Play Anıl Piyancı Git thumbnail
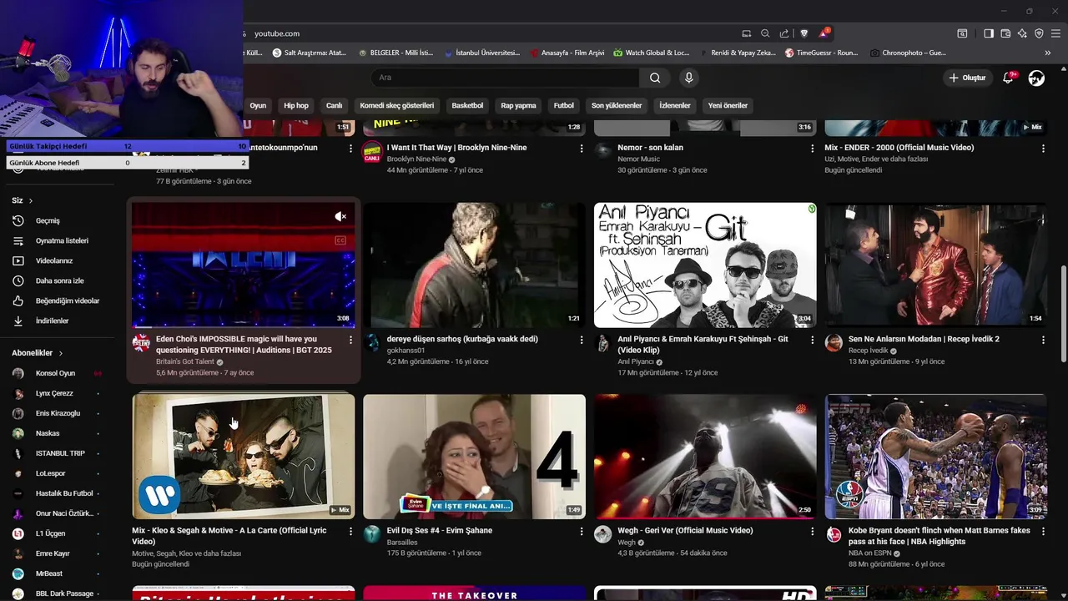Viewport: 1068px width, 601px height. [x=705, y=265]
